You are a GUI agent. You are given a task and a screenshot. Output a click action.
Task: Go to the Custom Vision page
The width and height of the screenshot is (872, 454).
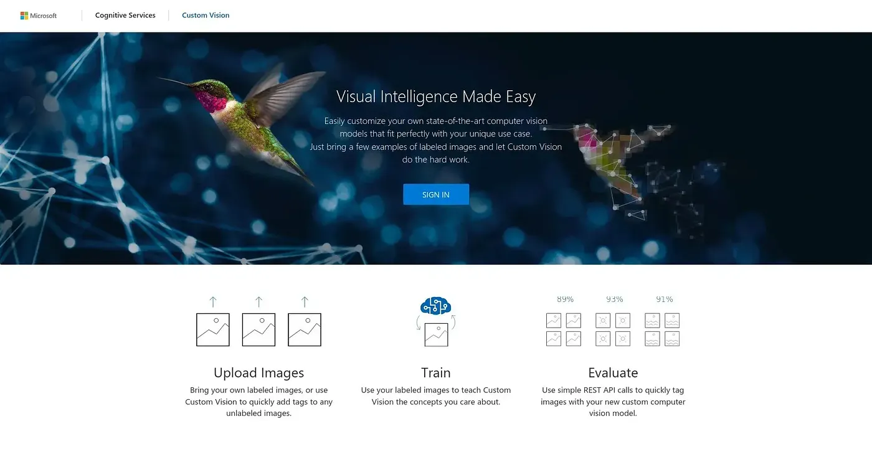[x=206, y=16]
